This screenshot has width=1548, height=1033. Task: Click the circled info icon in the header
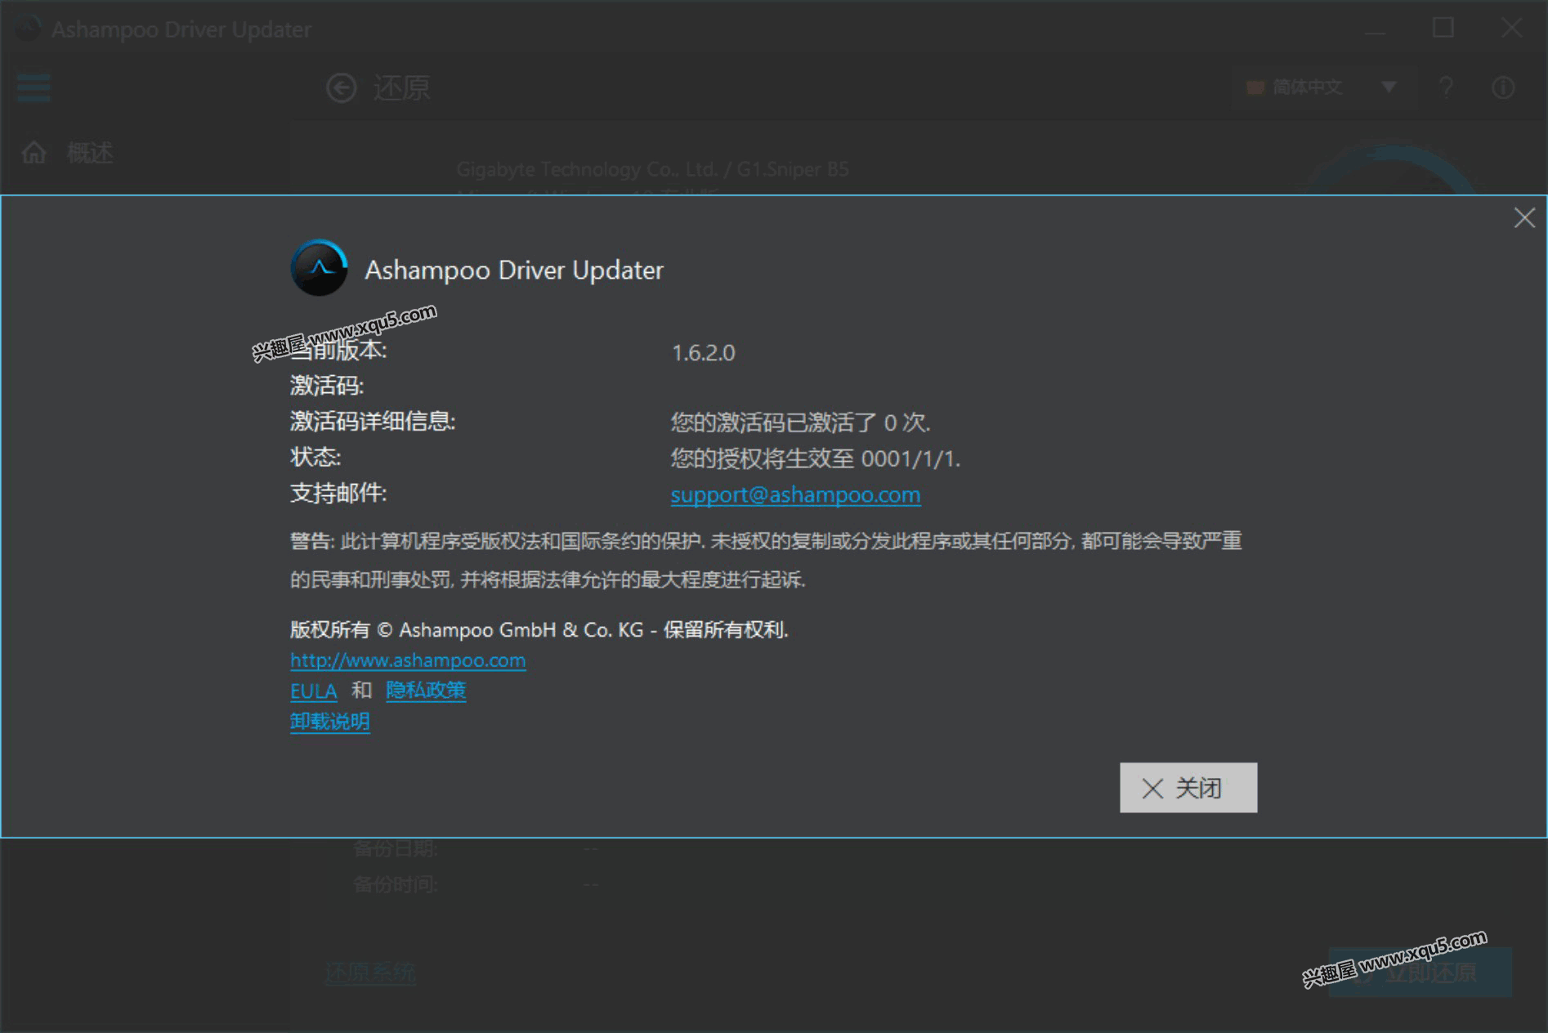1502,87
